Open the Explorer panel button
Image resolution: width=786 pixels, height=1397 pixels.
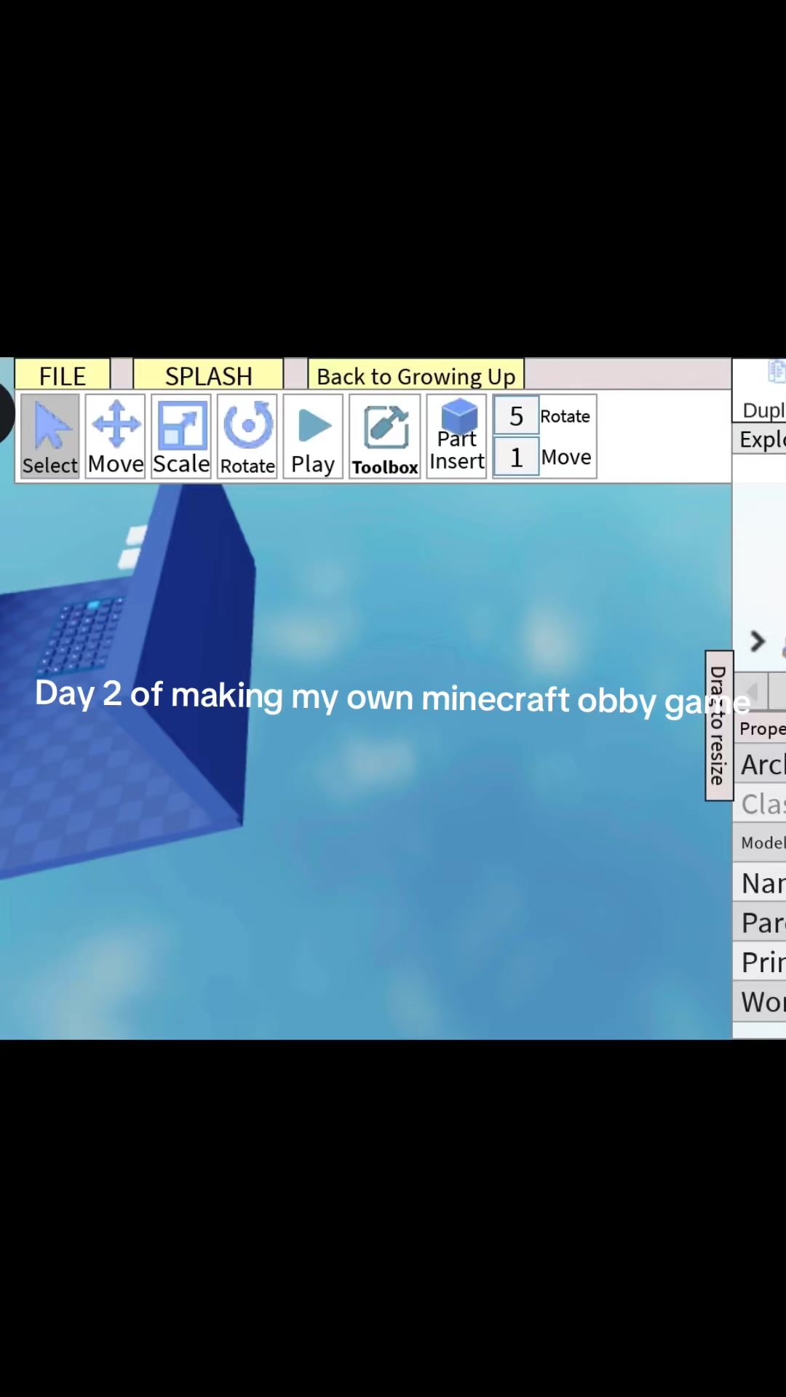(760, 439)
